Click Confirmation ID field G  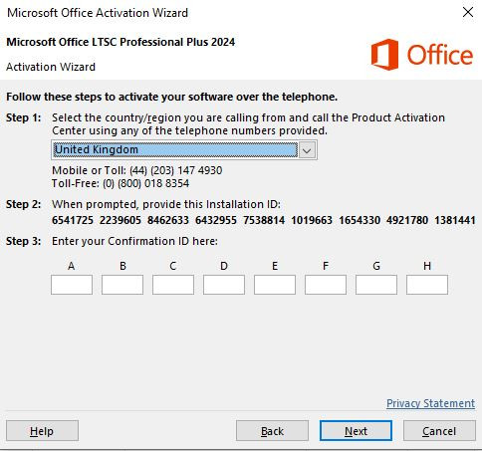point(376,285)
